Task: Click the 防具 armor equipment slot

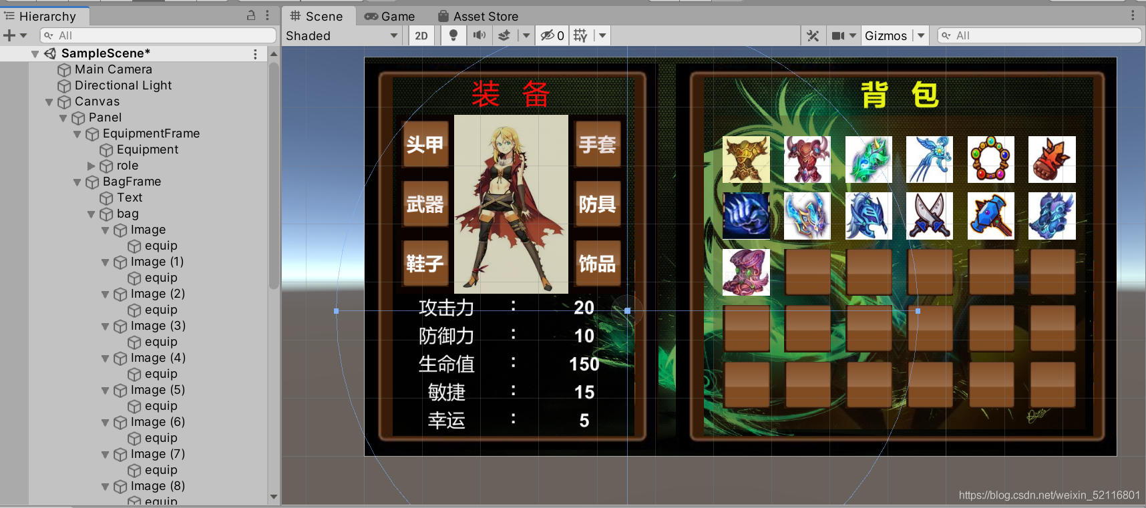Action: pyautogui.click(x=598, y=204)
